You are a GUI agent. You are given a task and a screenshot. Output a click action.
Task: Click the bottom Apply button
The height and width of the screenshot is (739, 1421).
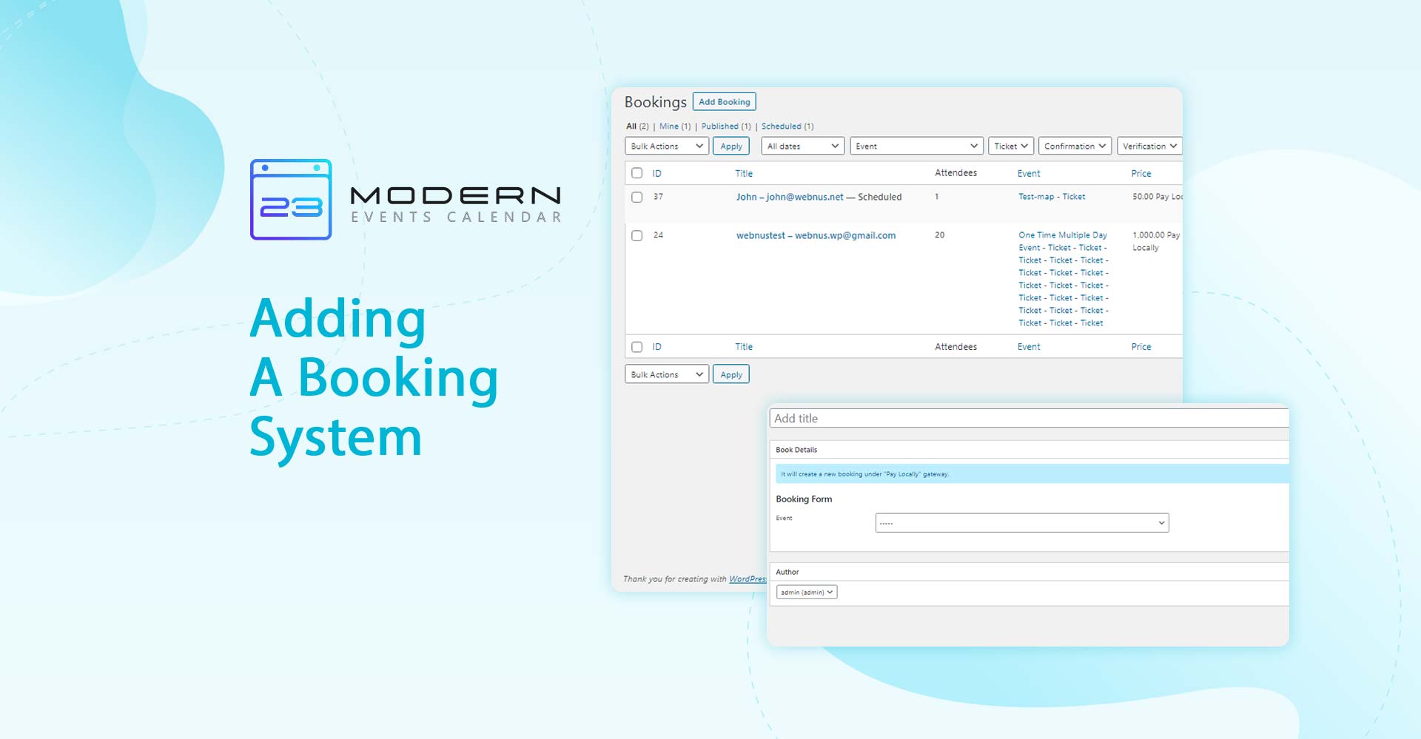pyautogui.click(x=731, y=374)
